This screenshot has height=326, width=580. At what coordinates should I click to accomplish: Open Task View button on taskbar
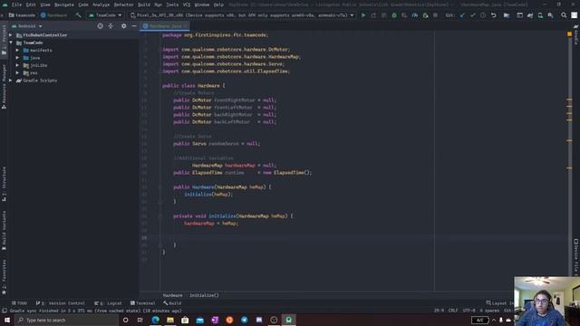coord(140,320)
